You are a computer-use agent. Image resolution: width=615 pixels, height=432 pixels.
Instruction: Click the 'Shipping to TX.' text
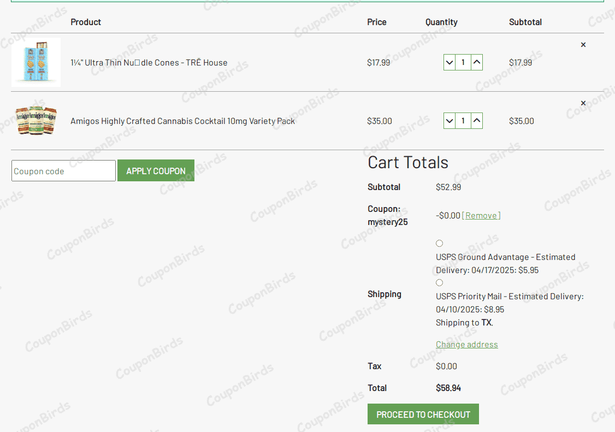click(x=464, y=323)
